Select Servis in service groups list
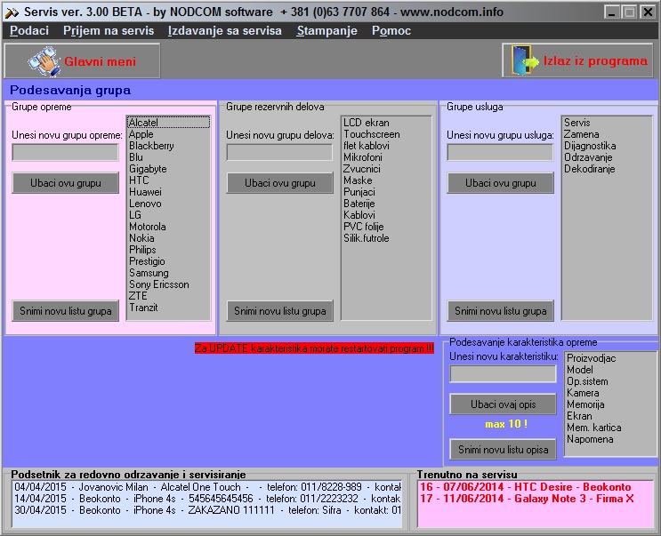The image size is (661, 536). click(x=607, y=123)
